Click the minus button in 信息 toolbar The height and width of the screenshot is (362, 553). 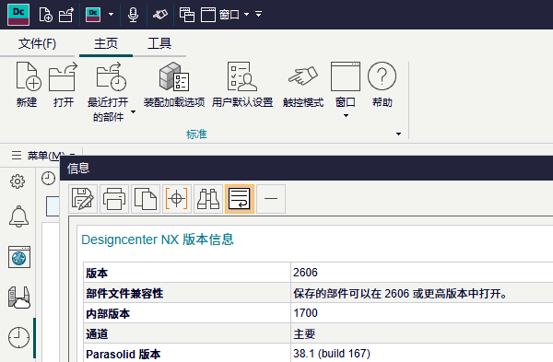[x=271, y=199]
